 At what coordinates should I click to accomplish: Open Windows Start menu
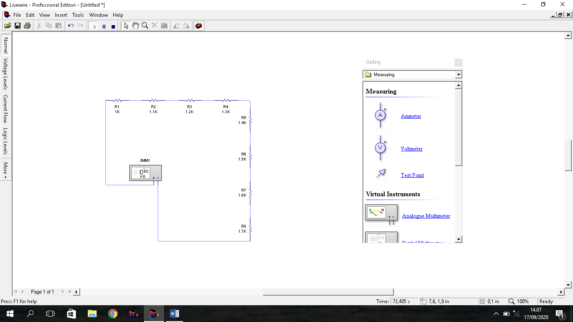[10, 314]
